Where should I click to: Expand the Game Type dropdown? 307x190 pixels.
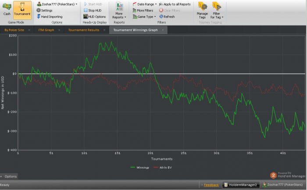pos(145,17)
